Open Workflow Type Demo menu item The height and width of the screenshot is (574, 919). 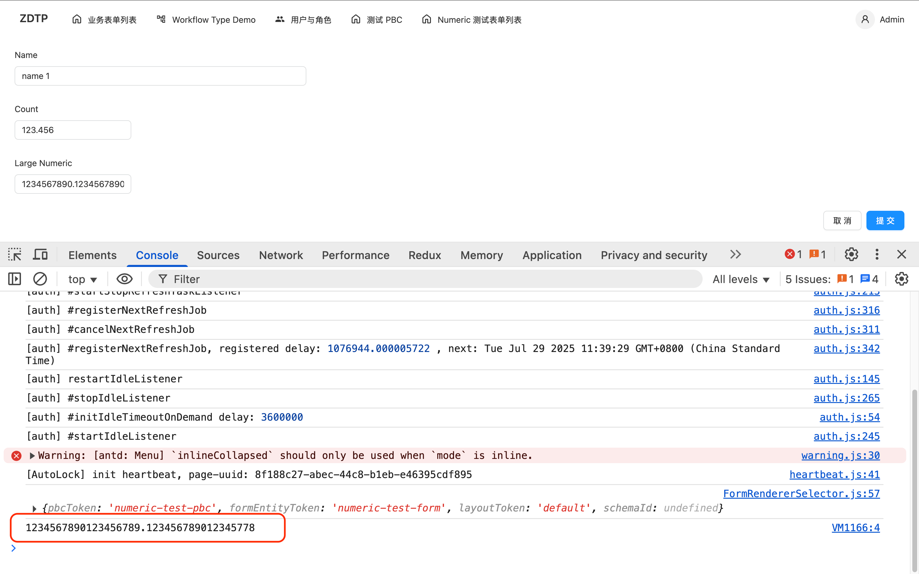tap(206, 19)
